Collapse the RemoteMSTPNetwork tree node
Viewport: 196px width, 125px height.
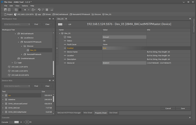[x=18, y=42]
